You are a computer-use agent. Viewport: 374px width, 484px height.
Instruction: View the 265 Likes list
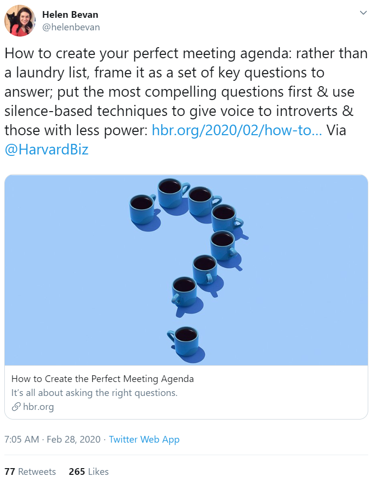point(89,471)
